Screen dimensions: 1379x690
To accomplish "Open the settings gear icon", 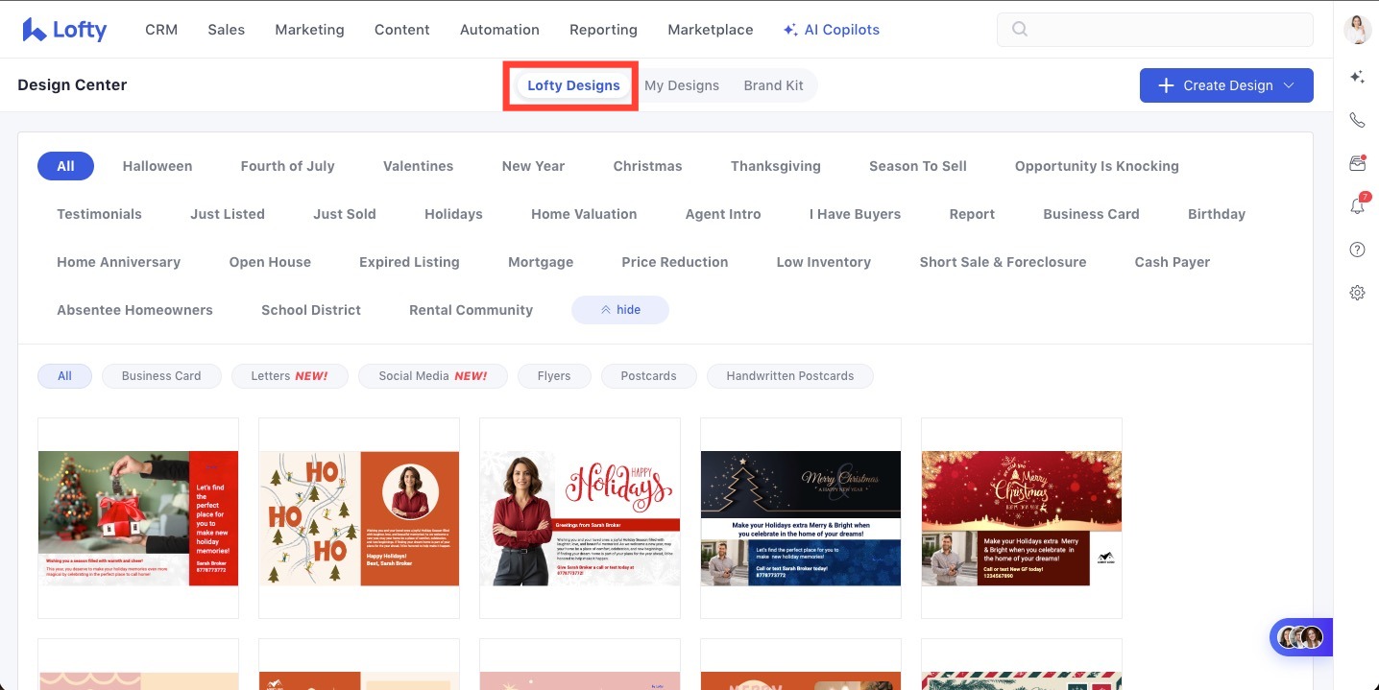I will pyautogui.click(x=1357, y=293).
